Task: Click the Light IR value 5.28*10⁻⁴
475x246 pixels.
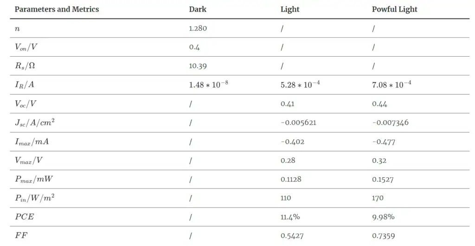Action: 300,84
